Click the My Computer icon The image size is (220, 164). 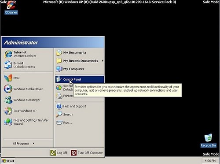(x=59, y=69)
